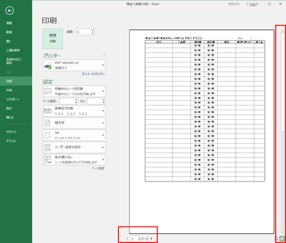Open the ページ設定 page setup link

point(98,169)
